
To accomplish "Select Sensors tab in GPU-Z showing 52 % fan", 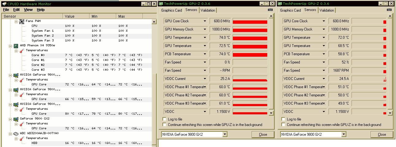I will [310, 10].
